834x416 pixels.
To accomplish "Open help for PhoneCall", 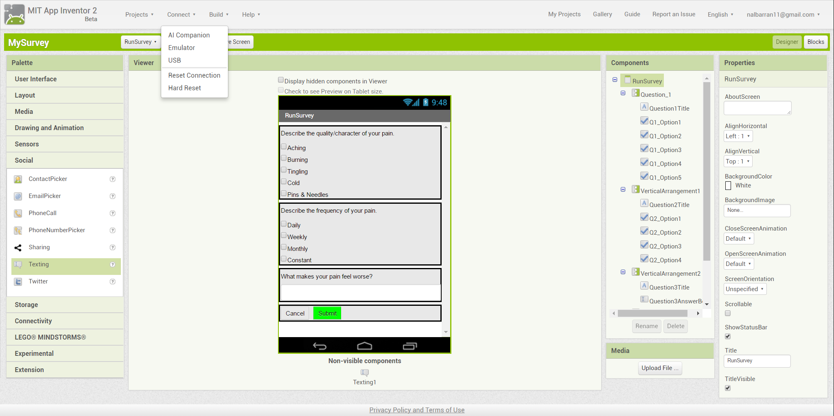I will coord(113,213).
